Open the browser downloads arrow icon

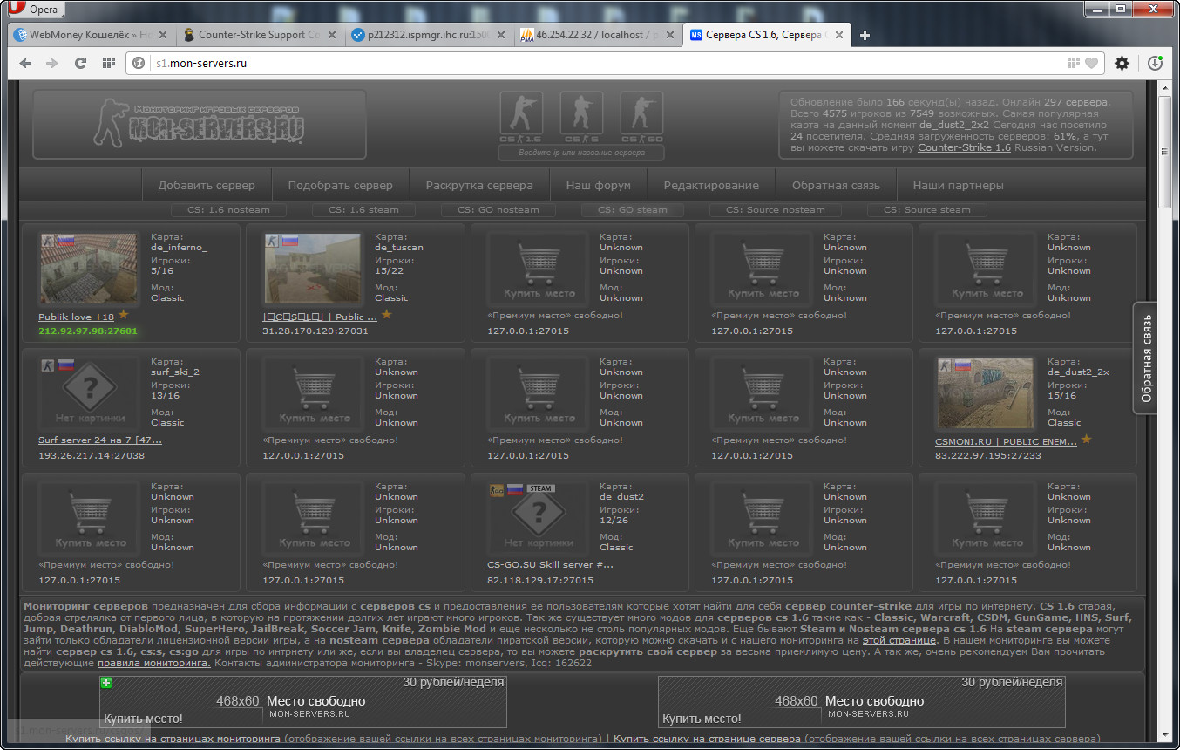[1155, 63]
